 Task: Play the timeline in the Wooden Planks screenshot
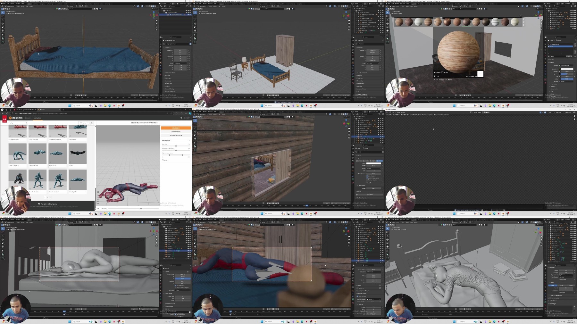tap(466, 95)
